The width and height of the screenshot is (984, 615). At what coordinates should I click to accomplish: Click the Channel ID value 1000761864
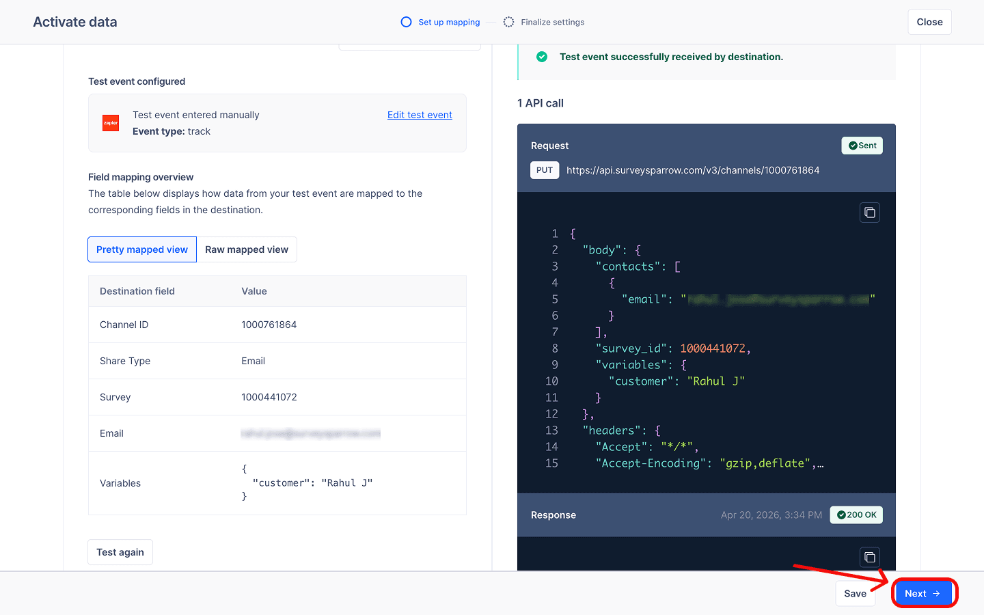(x=269, y=325)
